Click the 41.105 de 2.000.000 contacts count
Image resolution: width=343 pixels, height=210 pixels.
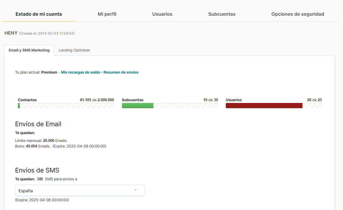97,100
